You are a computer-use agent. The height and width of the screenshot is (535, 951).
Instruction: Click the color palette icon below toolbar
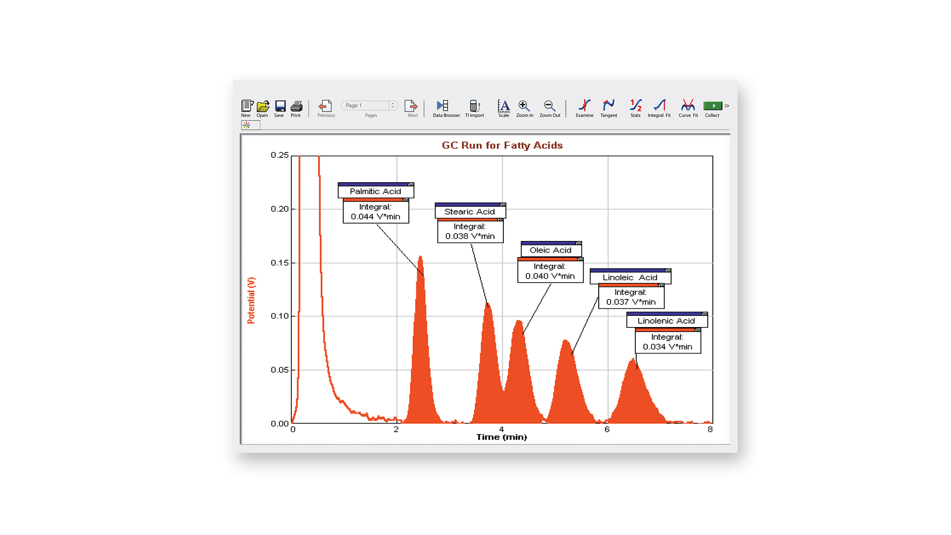point(246,125)
